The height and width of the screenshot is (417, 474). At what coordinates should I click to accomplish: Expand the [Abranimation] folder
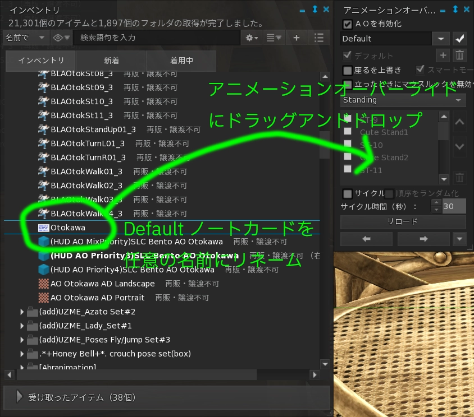[x=22, y=367]
